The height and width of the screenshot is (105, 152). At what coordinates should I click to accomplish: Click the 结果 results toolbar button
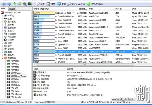(51, 4)
